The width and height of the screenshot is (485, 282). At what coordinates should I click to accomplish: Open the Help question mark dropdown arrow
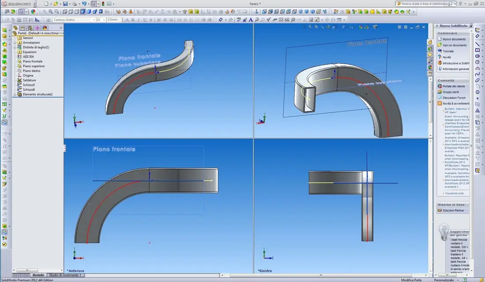point(465,4)
